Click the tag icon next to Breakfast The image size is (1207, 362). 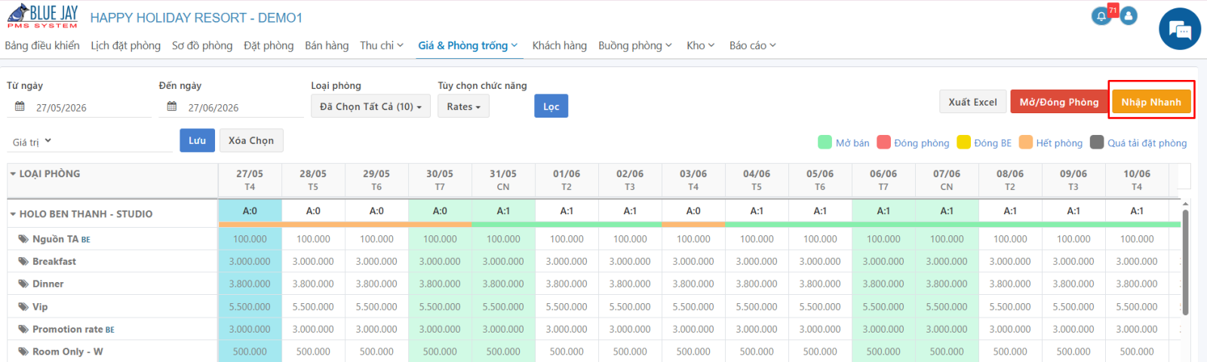pyautogui.click(x=23, y=262)
